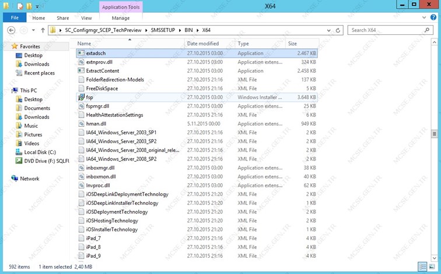Image resolution: width=441 pixels, height=274 pixels.
Task: Select iOSHostingTechnology file
Action: 112,220
